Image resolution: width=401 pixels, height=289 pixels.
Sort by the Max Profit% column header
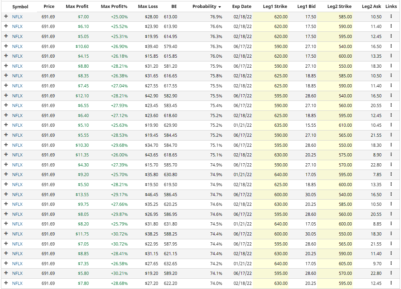(114, 7)
